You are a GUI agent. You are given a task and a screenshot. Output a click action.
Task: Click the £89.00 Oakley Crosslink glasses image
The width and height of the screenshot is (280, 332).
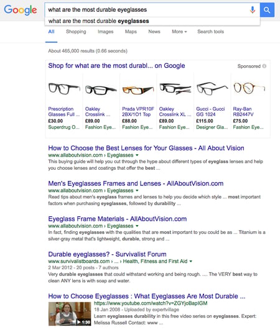(x=101, y=90)
